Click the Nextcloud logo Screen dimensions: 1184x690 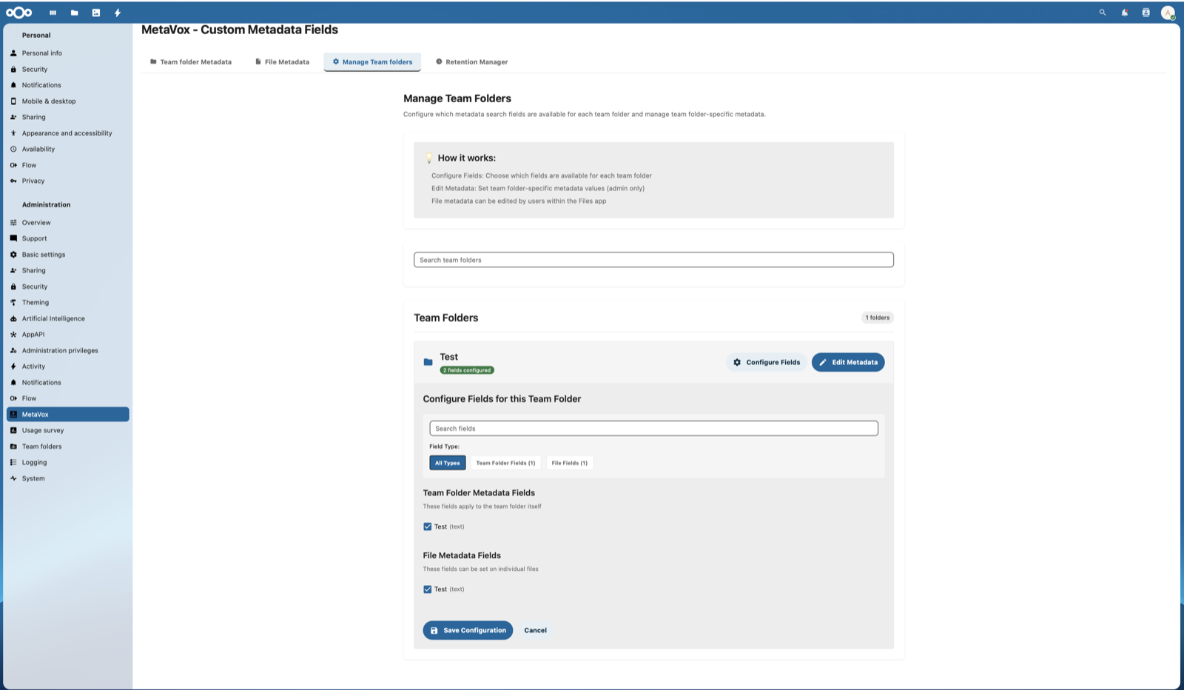(x=18, y=12)
